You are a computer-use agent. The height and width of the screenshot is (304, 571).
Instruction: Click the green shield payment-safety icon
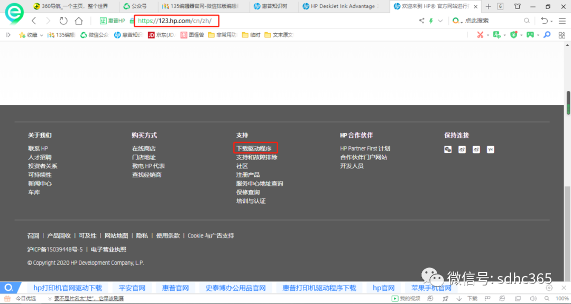tap(514, 35)
